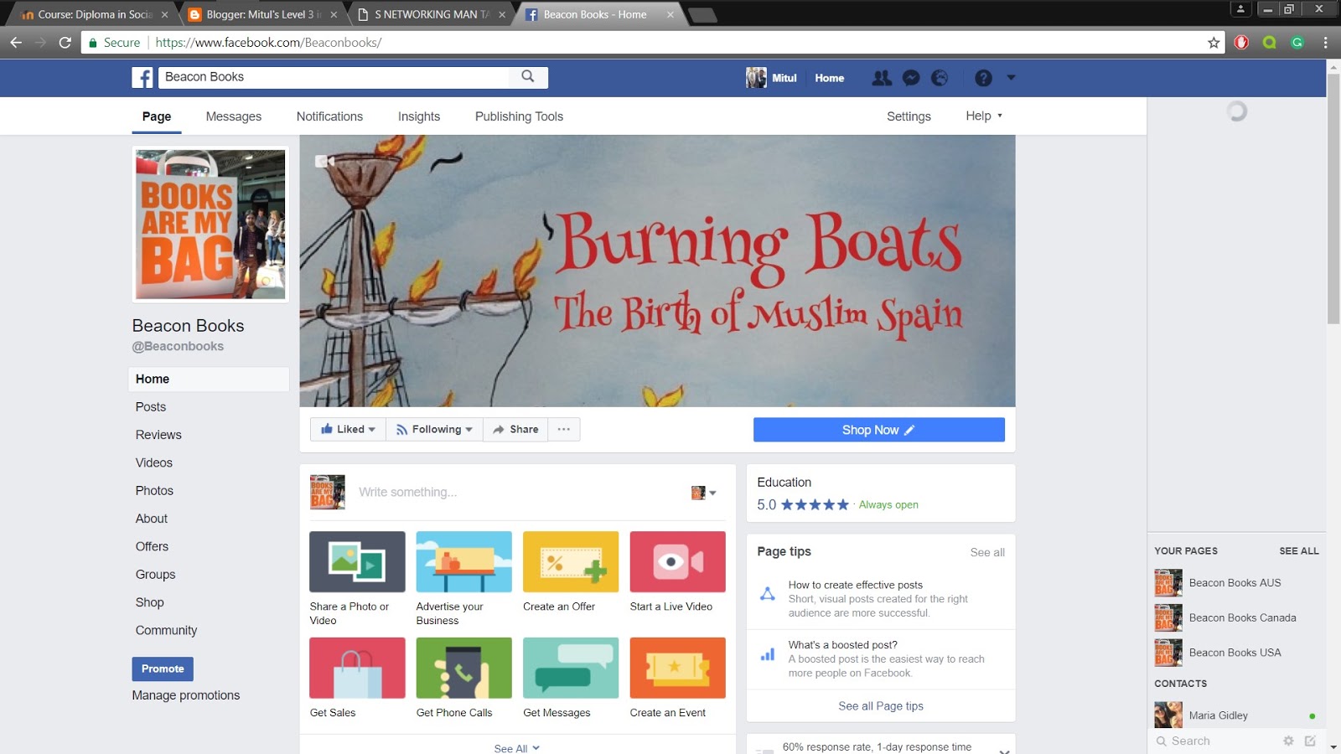
Task: Switch to the Messages tab
Action: point(234,116)
